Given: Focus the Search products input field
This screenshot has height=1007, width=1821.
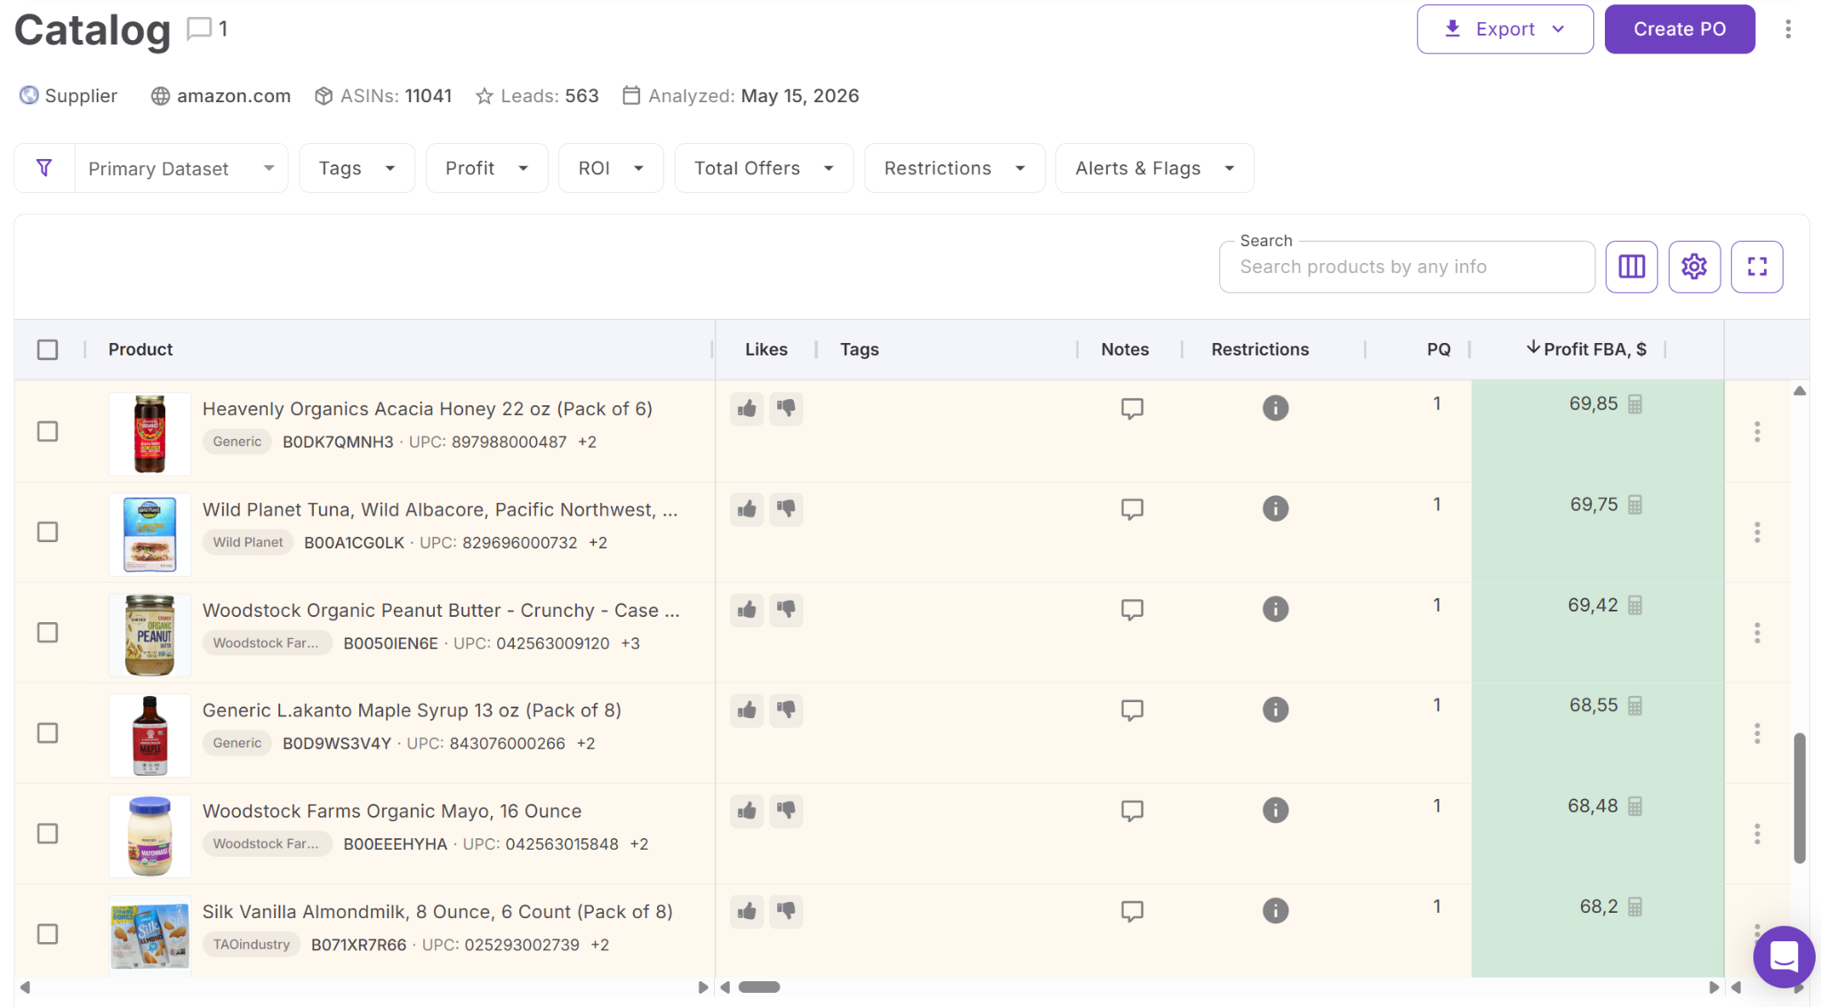Looking at the screenshot, I should (1407, 267).
